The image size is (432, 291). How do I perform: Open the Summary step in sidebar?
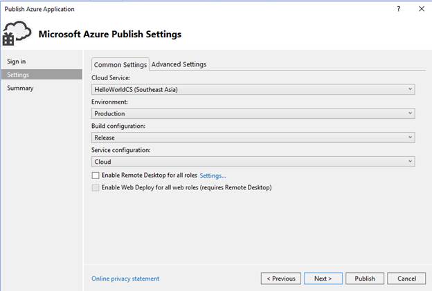(20, 88)
